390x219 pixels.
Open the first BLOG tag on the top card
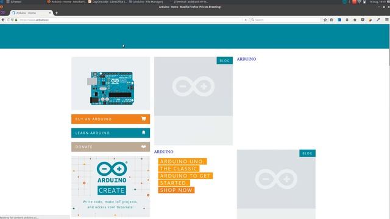[x=225, y=61]
